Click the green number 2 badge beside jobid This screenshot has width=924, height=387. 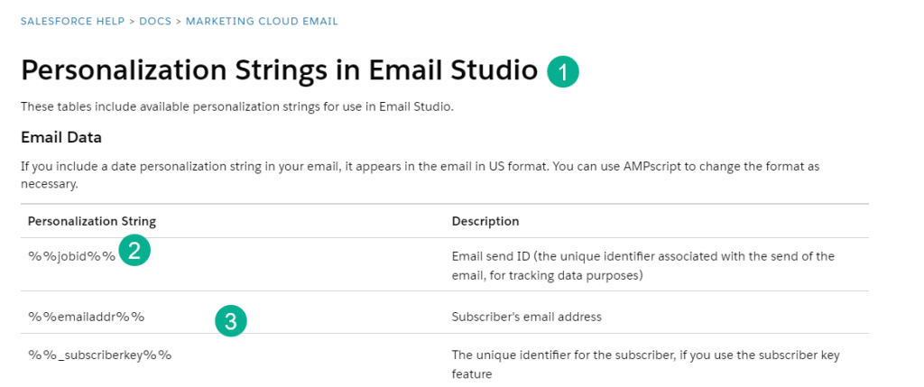pyautogui.click(x=134, y=252)
